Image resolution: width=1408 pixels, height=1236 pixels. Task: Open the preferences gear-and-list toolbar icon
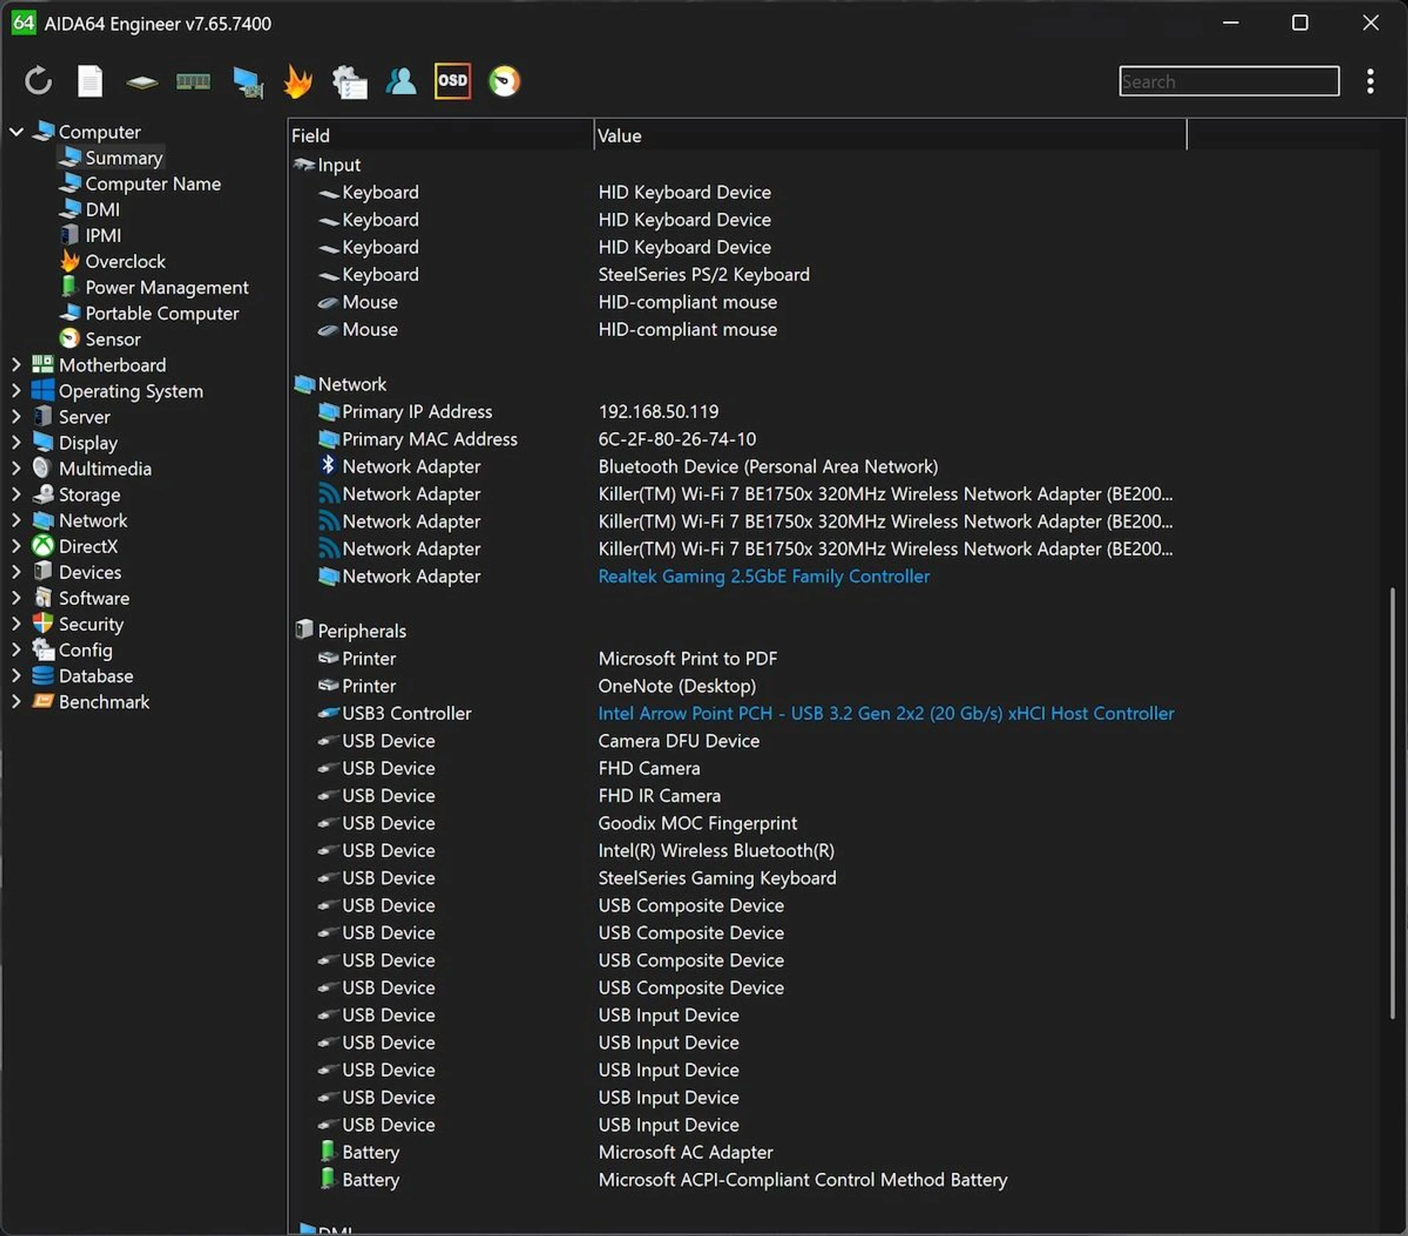(x=349, y=81)
